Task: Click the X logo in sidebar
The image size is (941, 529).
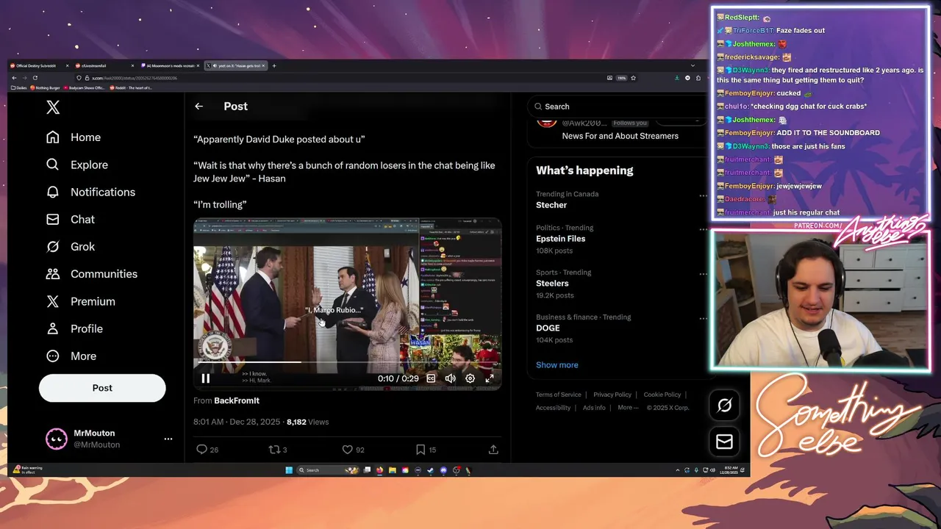Action: pyautogui.click(x=53, y=107)
